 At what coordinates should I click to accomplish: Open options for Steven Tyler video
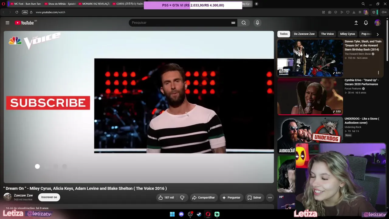click(378, 73)
